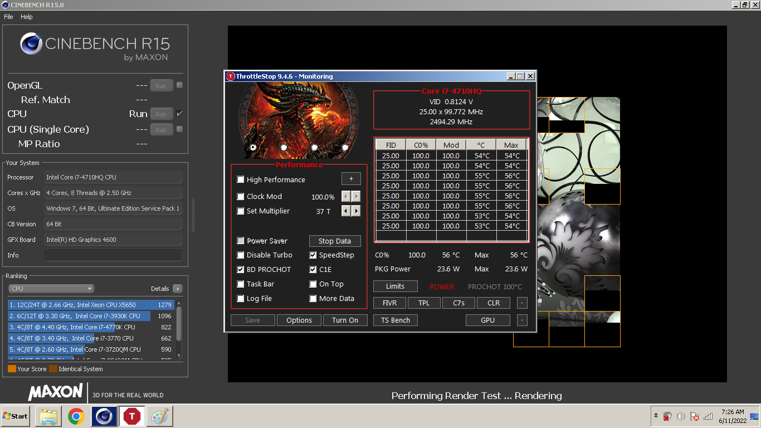This screenshot has width=761, height=428.
Task: Enable Task Bar checkbox
Action: [x=241, y=284]
